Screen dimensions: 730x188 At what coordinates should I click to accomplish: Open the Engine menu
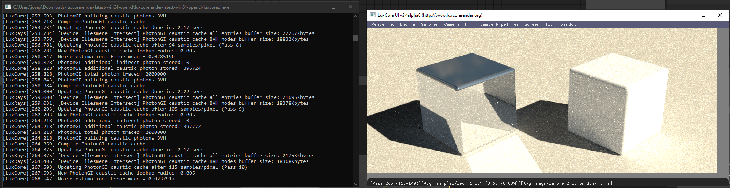407,24
